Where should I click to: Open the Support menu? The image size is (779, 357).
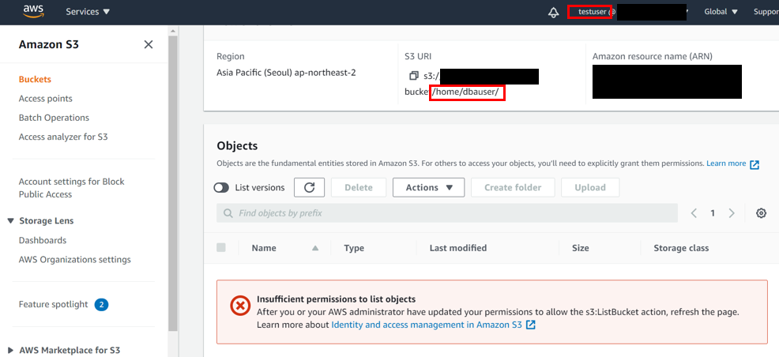pyautogui.click(x=766, y=12)
